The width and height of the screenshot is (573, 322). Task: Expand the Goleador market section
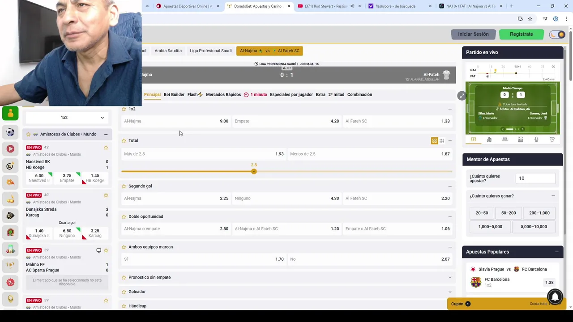pyautogui.click(x=286, y=292)
